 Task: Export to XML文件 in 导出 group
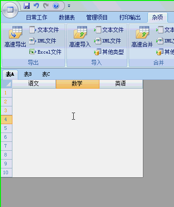pos(43,41)
